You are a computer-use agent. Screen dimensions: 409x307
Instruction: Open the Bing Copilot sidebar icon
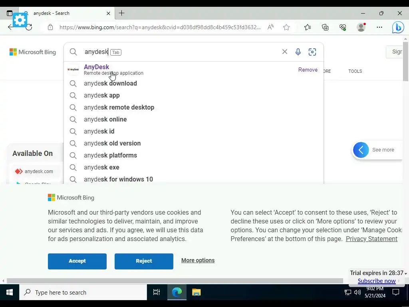pos(398,27)
